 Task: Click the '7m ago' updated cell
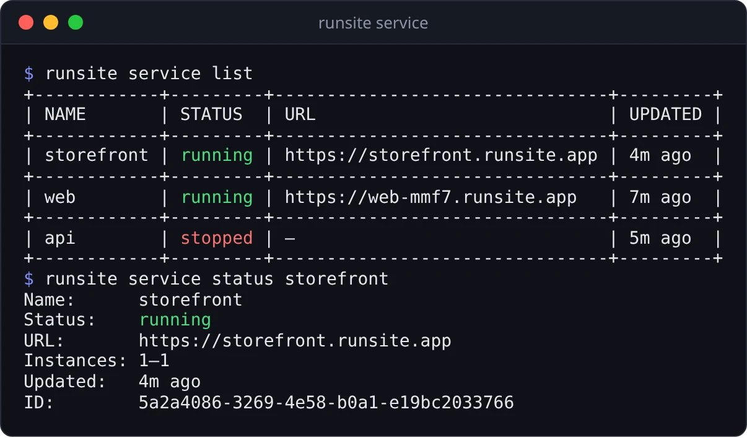(660, 197)
